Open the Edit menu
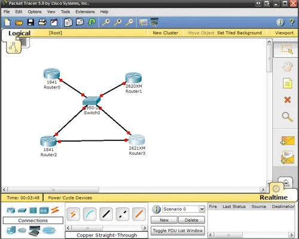This screenshot has width=299, height=239. pyautogui.click(x=19, y=12)
